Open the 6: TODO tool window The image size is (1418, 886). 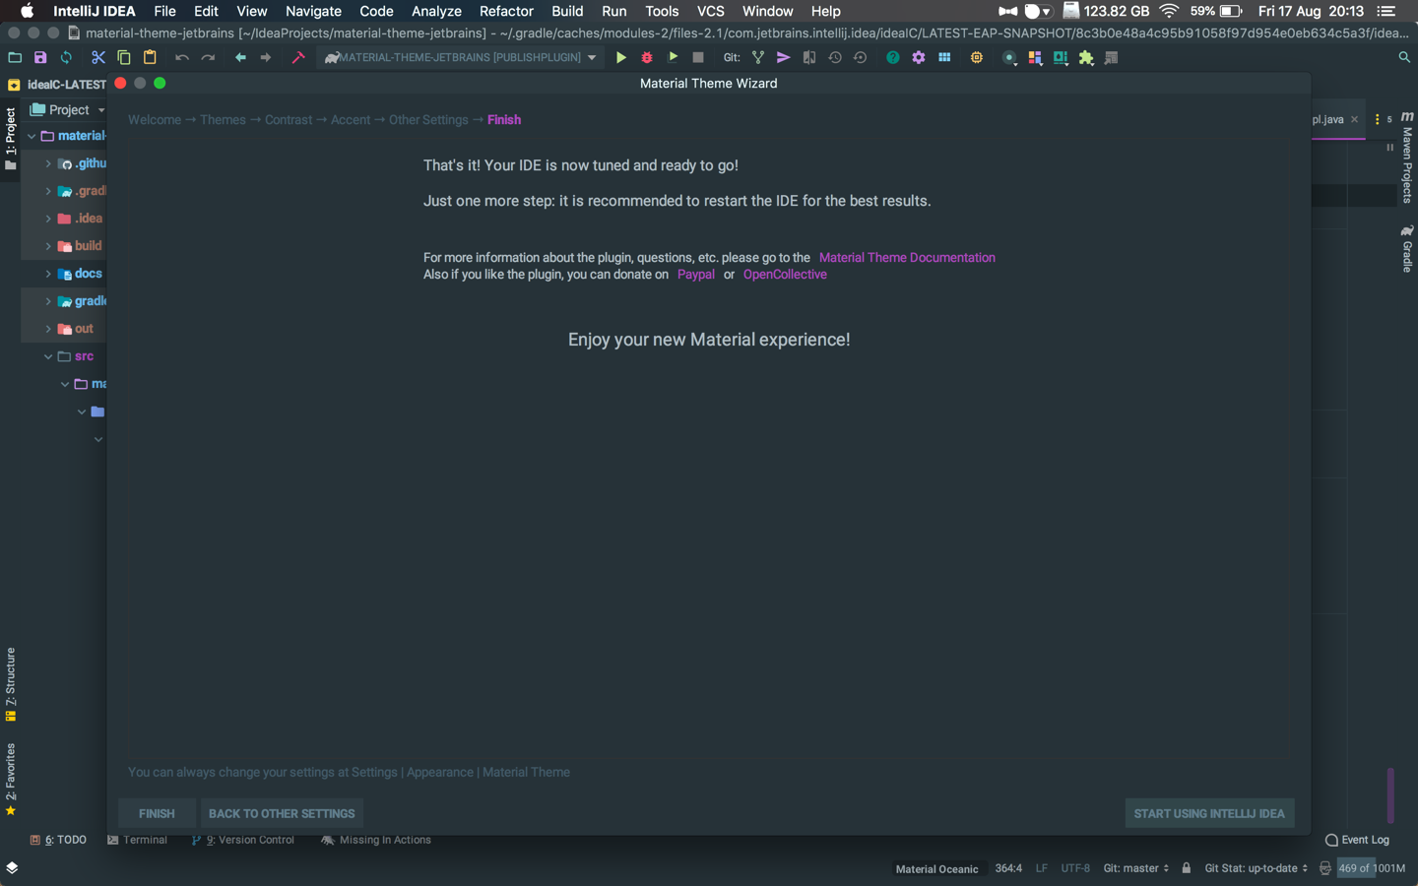pyautogui.click(x=58, y=840)
